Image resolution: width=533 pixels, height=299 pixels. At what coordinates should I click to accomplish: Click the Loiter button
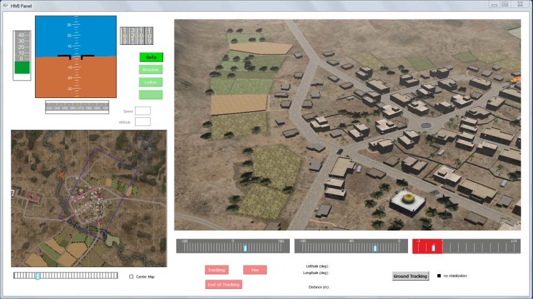(150, 82)
